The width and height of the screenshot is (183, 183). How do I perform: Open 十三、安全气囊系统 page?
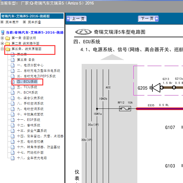click(x=32, y=131)
